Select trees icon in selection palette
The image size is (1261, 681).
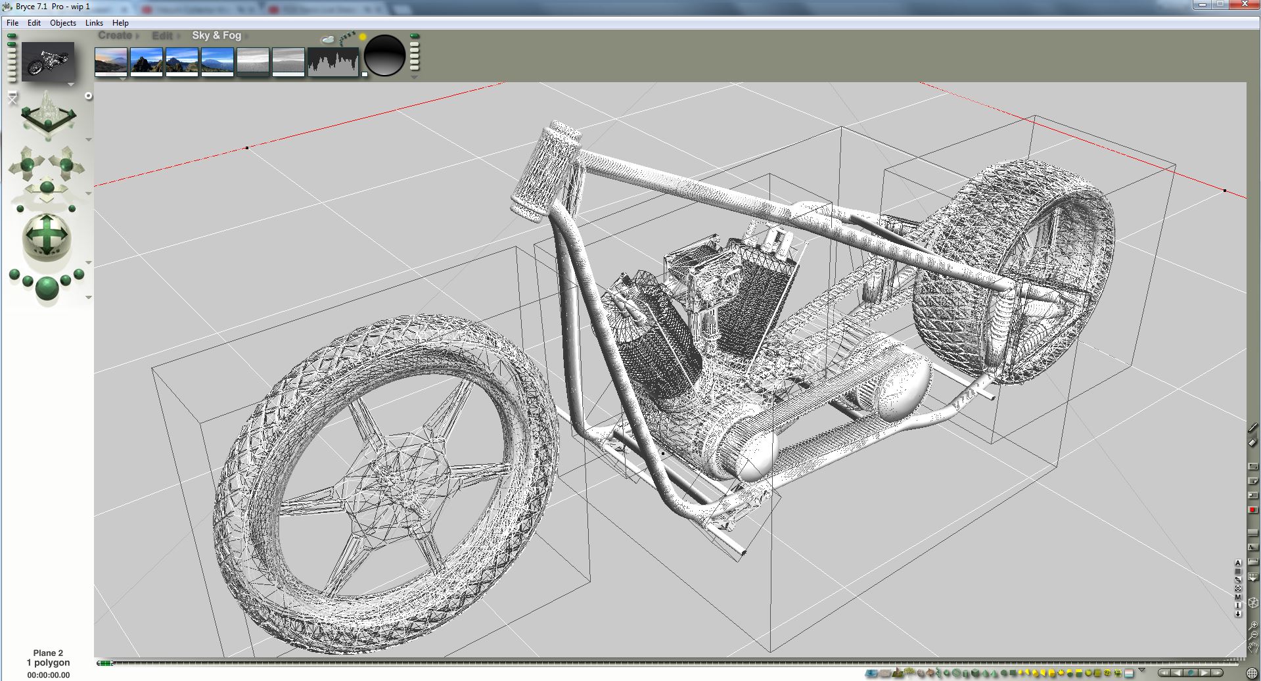coord(909,672)
